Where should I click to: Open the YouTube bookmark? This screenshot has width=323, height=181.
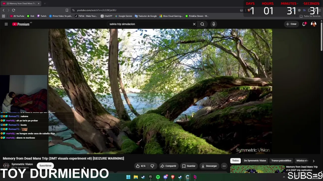17,16
